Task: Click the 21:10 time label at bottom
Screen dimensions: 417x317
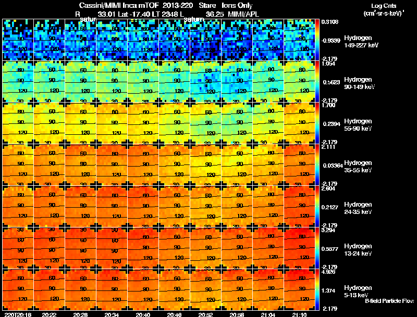Action: (x=299, y=314)
